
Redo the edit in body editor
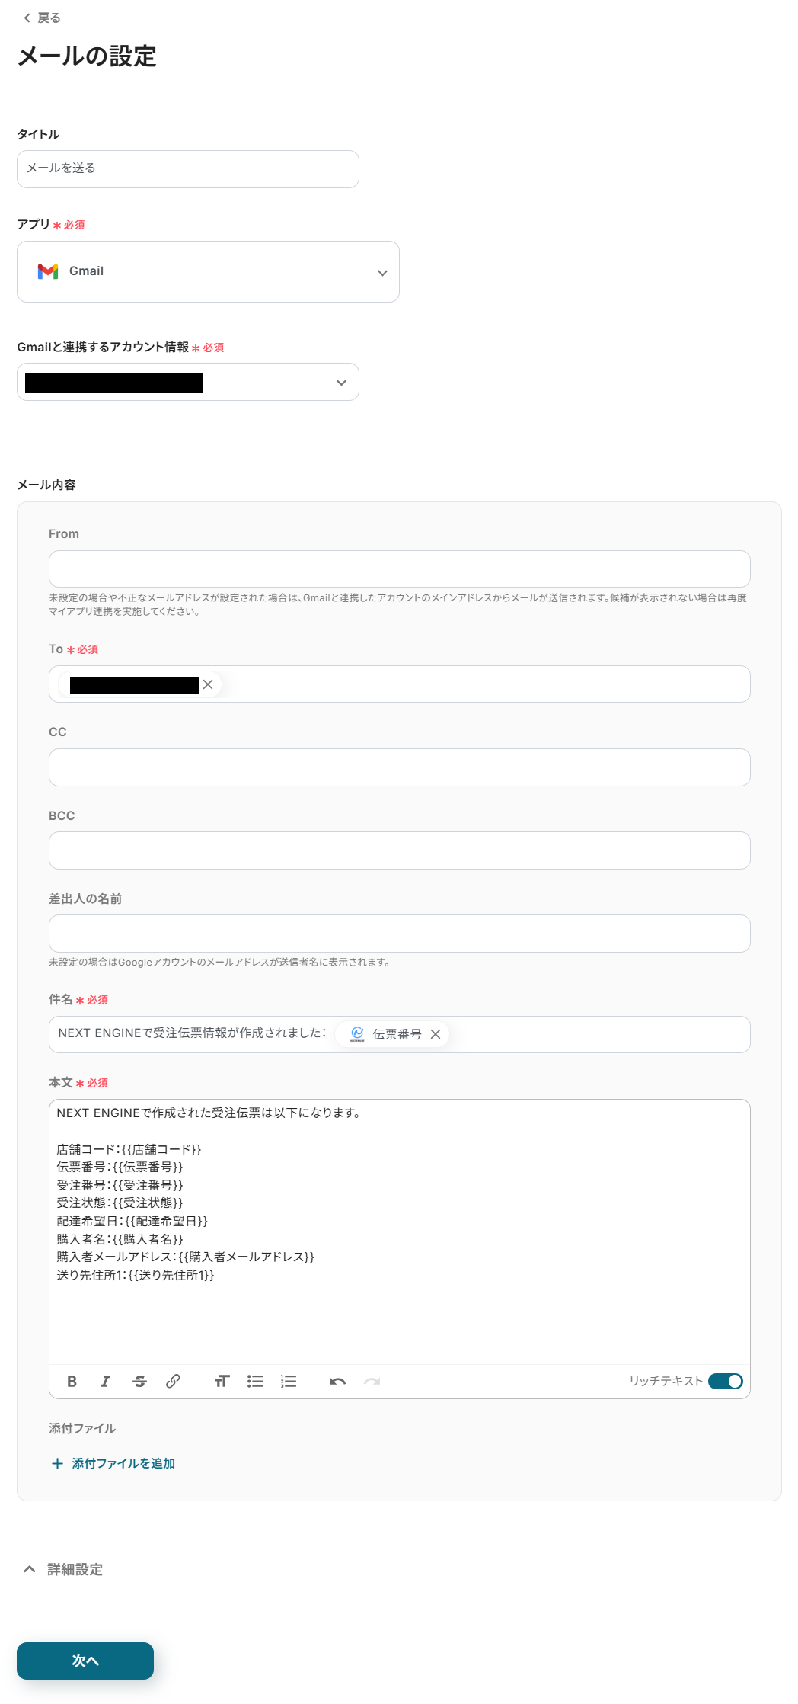(x=372, y=1382)
